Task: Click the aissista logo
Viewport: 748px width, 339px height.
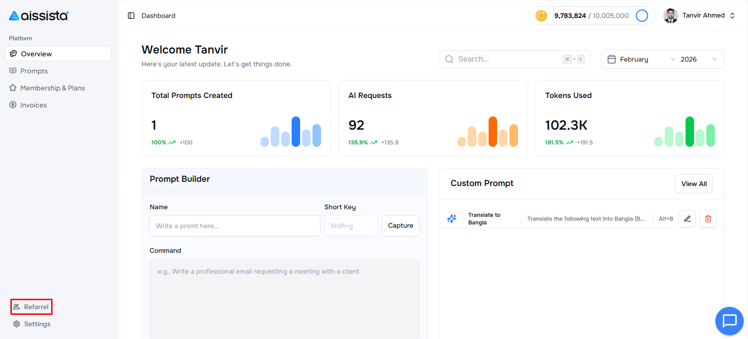Action: coord(39,16)
